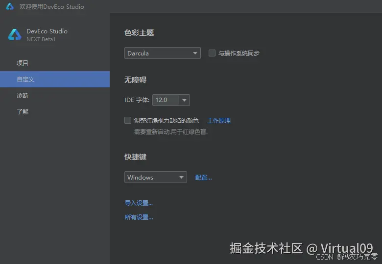This screenshot has height=264, width=382.
Task: Click the 快捷键 heading
Action: point(136,157)
